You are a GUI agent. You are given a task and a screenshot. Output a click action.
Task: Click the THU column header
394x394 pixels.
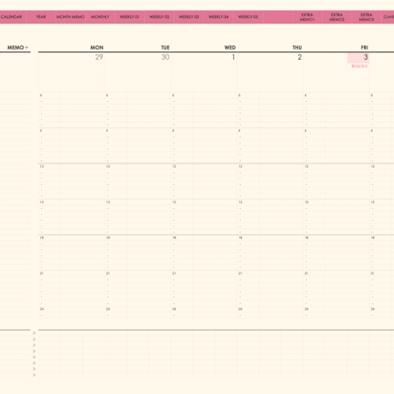297,47
